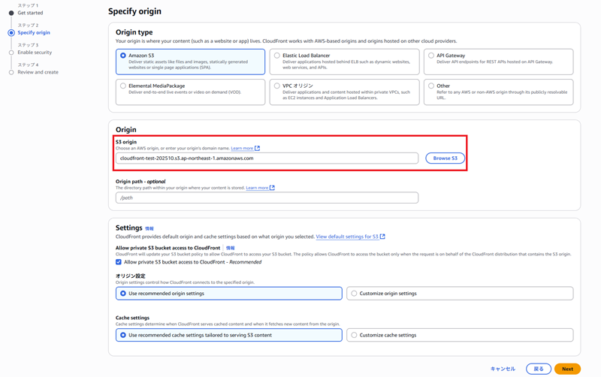Select the VPC オリジン origin type
601x377 pixels.
(277, 86)
